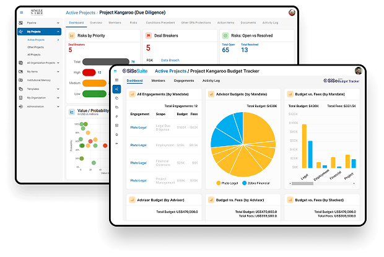Open the Activity Log tab in Budget Tracker
The height and width of the screenshot is (257, 384).
click(211, 81)
